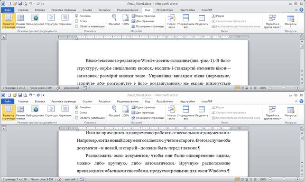Switch to the Главная tab in the Лек.1_Word window
The image size is (305, 182).
(23, 10)
